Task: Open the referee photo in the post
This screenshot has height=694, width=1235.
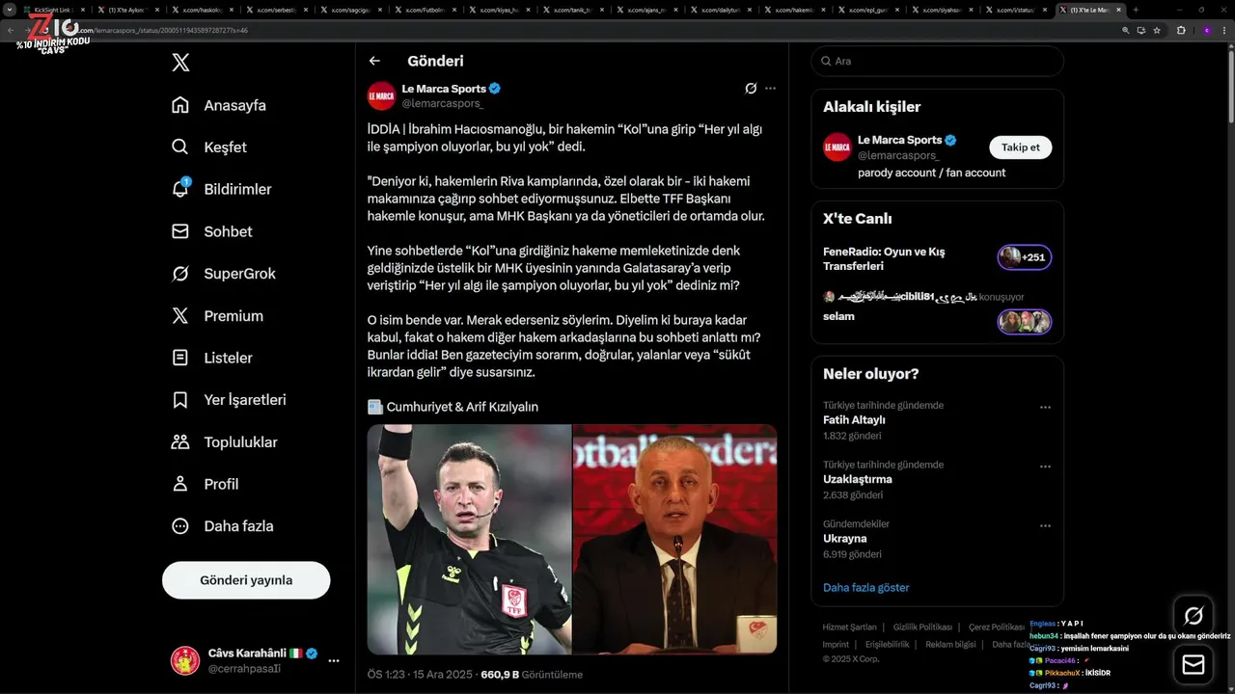Action: pos(469,540)
